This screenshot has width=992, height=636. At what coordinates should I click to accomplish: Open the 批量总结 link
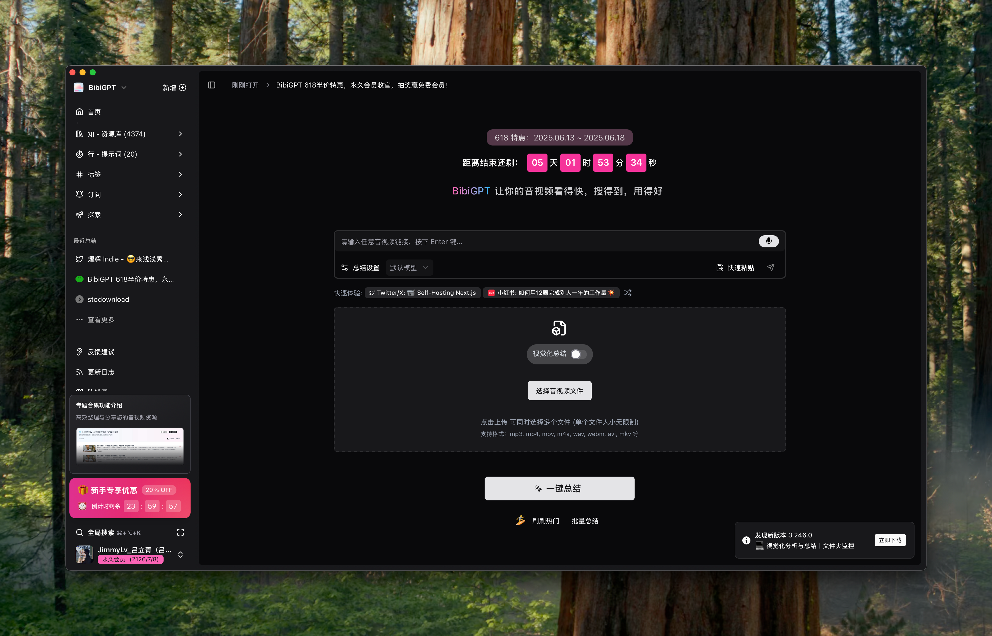[x=585, y=521]
